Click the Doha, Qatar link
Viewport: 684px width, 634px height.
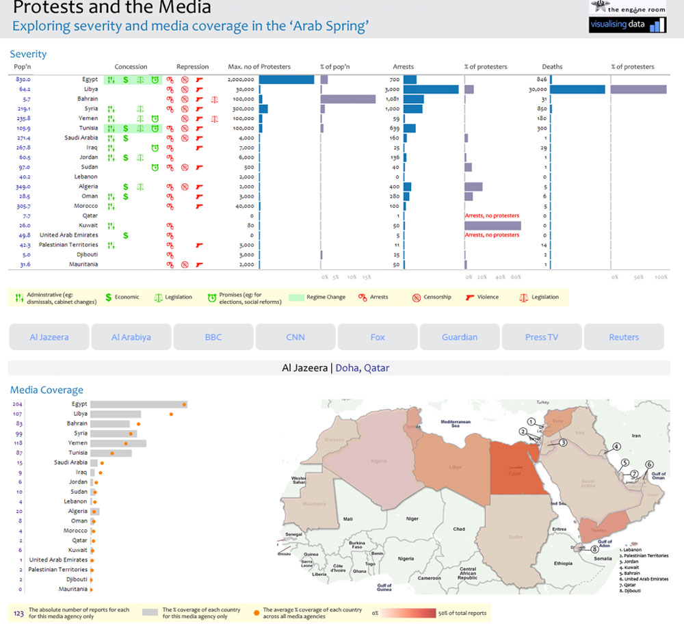363,368
